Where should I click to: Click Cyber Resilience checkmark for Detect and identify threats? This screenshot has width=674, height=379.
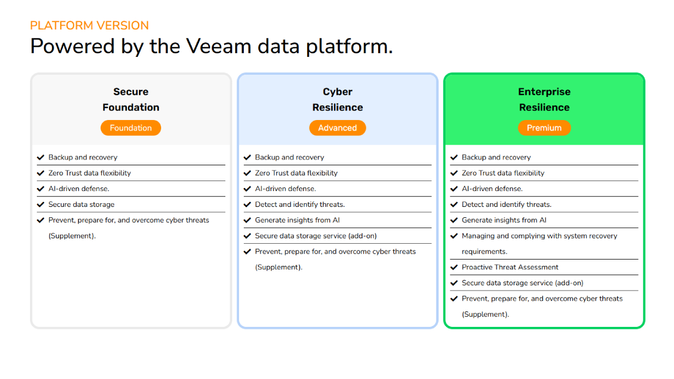[x=247, y=205]
